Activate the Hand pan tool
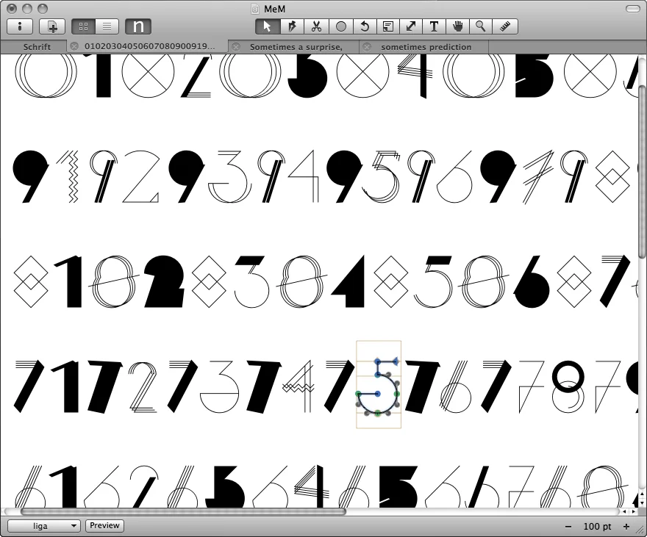Image resolution: width=647 pixels, height=537 pixels. point(457,26)
